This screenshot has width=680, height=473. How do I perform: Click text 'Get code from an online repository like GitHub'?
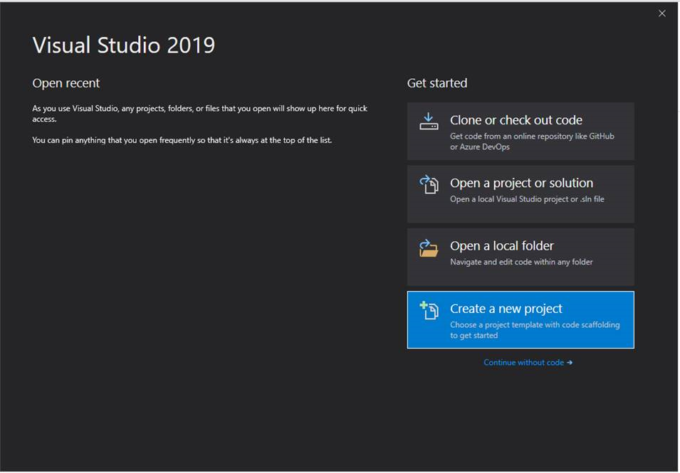pos(532,136)
